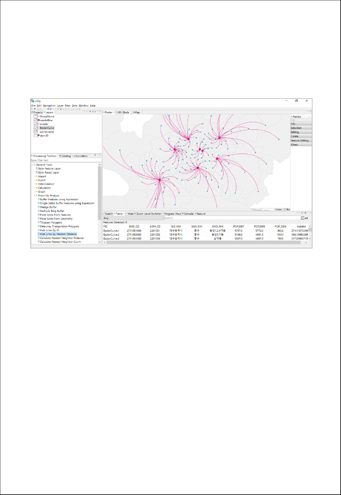Click the Layers panel move-layer-down arrow icon
This screenshot has height=495, width=341.
[87, 111]
